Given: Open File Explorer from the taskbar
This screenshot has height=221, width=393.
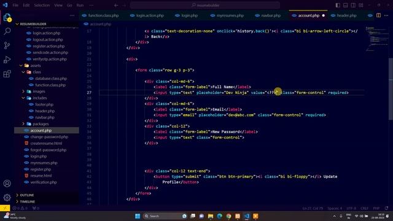Looking at the screenshot, I should [211, 216].
